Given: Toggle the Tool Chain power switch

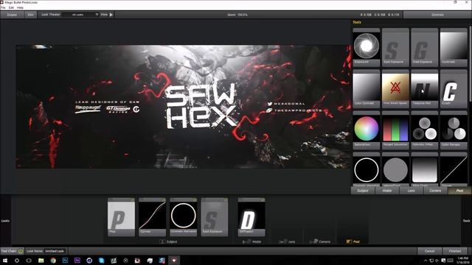Looking at the screenshot, I should (21, 251).
